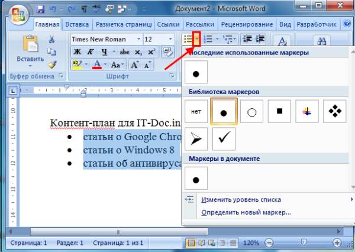Select the 'нет' (none) bullet option

pyautogui.click(x=196, y=111)
